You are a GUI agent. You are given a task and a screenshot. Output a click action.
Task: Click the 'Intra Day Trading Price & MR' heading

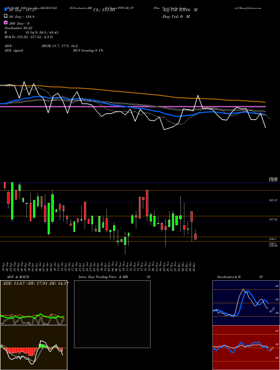pyautogui.click(x=103, y=277)
